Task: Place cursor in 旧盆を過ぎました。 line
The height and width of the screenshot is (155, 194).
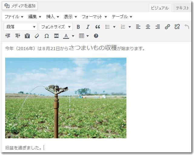Action: click(24, 148)
